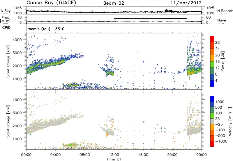Click the velocity colorbar tick '-25'
Image resolution: width=233 pixels, height=161 pixels.
219,124
